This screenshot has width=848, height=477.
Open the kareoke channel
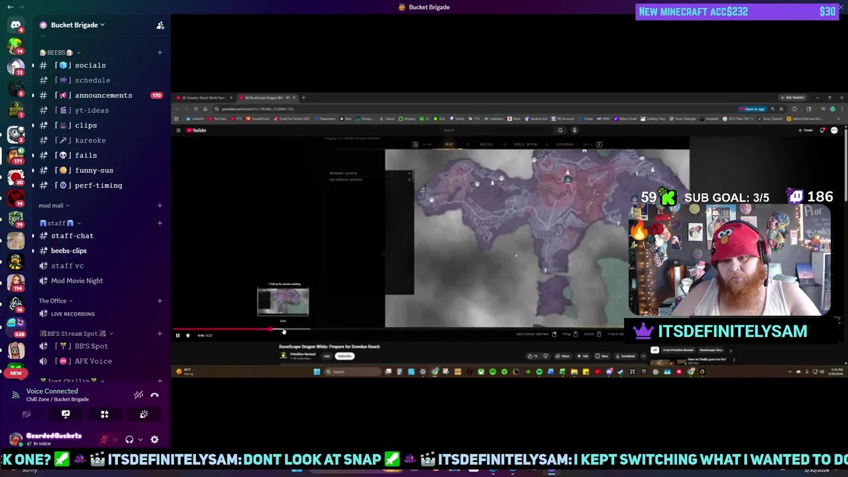(101, 140)
